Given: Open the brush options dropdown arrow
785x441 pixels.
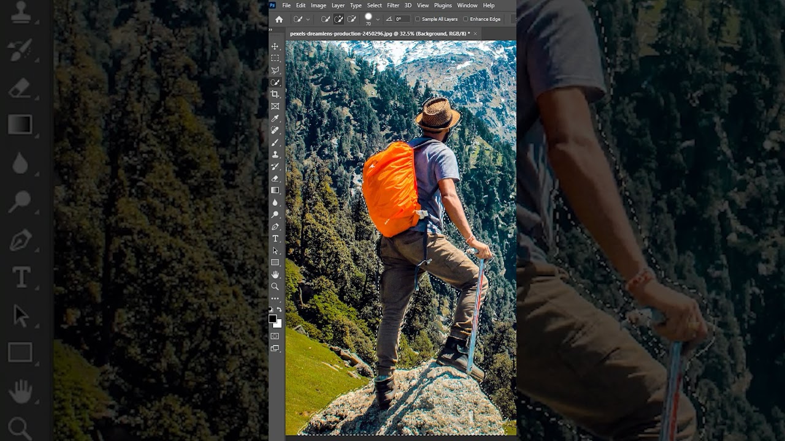Looking at the screenshot, I should click(x=377, y=19).
